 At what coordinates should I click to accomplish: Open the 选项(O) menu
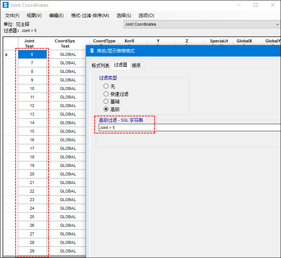click(x=146, y=16)
